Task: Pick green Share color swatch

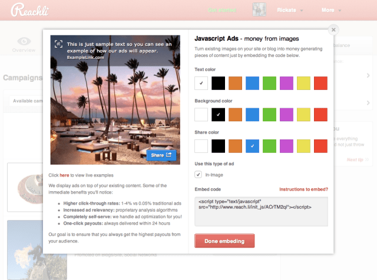Action: point(270,146)
